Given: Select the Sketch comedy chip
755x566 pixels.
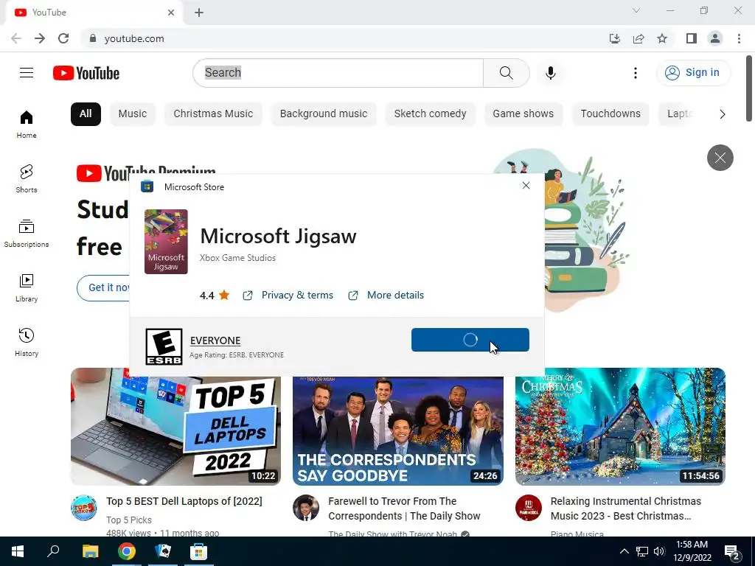Looking at the screenshot, I should [x=430, y=114].
